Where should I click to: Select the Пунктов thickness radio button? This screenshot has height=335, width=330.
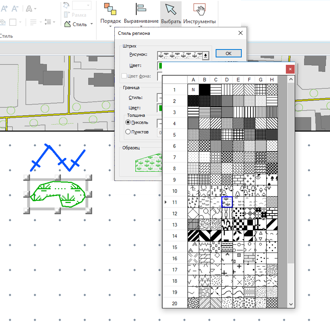click(128, 132)
